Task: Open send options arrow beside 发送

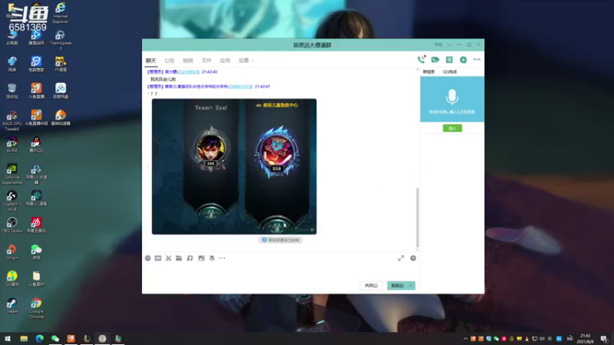Action: tap(411, 285)
